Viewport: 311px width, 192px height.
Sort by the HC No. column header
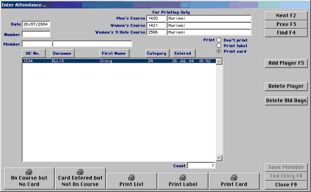[33, 53]
